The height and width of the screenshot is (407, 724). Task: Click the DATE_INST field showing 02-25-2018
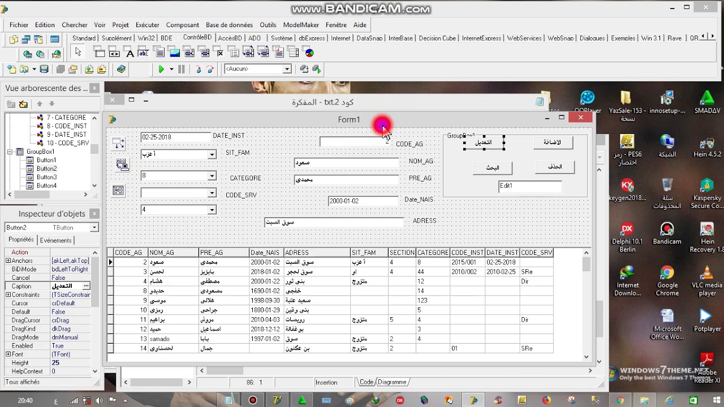[x=175, y=137]
